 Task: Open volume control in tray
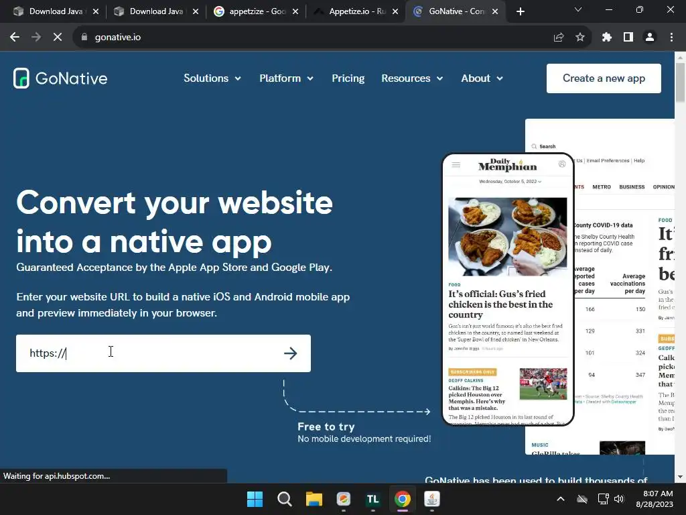pyautogui.click(x=618, y=499)
